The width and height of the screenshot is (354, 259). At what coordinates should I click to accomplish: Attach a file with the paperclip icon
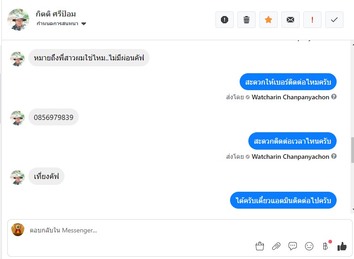(276, 247)
